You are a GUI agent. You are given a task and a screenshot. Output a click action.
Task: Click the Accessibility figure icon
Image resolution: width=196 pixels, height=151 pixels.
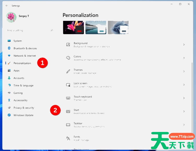(x=9, y=100)
